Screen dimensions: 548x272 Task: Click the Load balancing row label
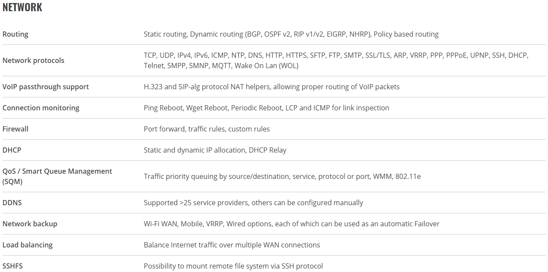point(28,245)
